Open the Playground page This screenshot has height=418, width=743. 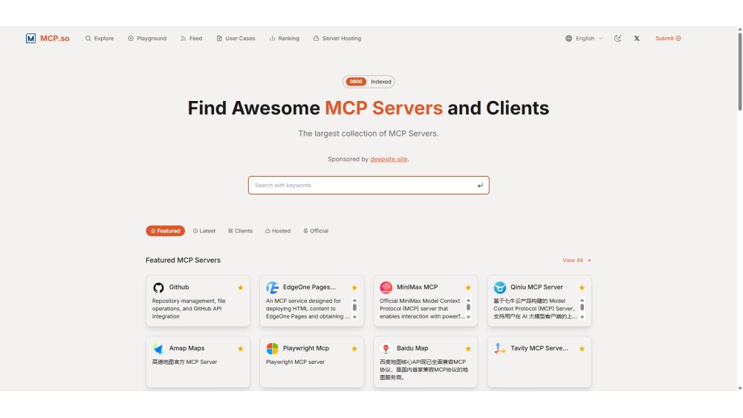coord(147,39)
